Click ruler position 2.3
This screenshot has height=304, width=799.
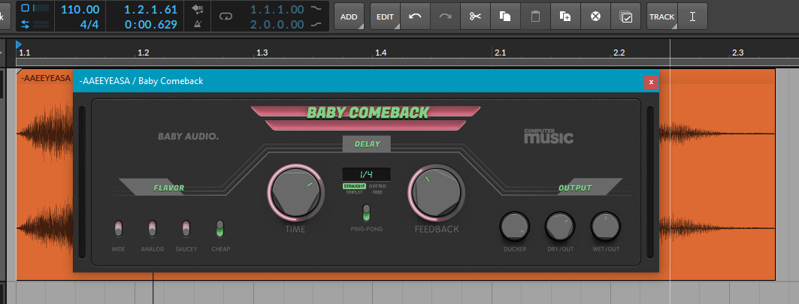(738, 53)
